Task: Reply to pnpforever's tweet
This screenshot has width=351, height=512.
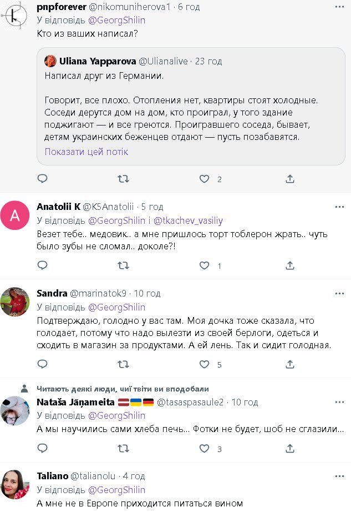Action: (x=42, y=179)
